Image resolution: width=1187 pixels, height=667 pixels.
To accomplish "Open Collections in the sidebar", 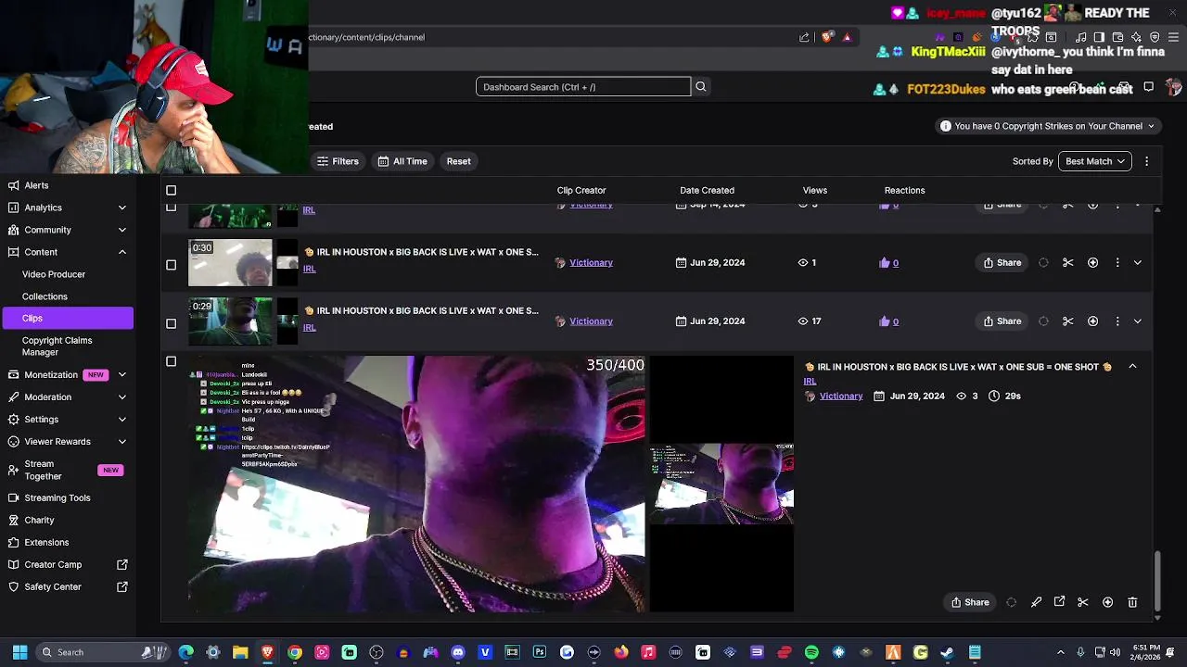I will (45, 296).
